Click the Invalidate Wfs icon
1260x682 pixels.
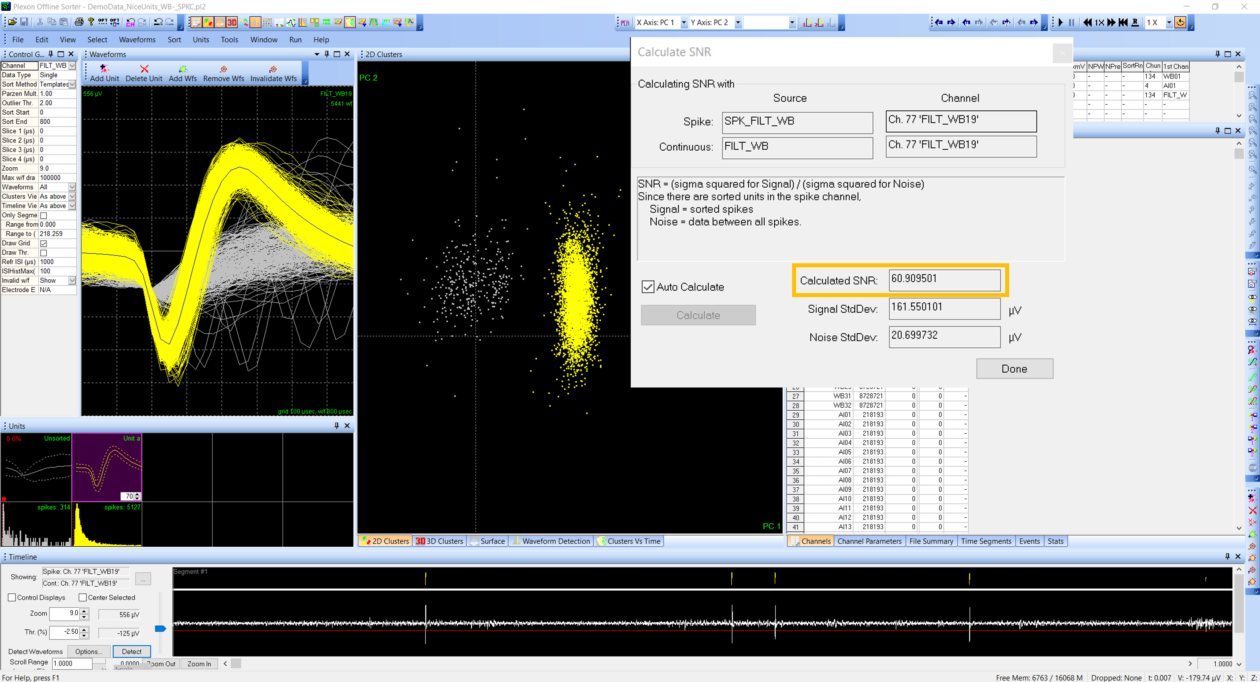pyautogui.click(x=273, y=69)
